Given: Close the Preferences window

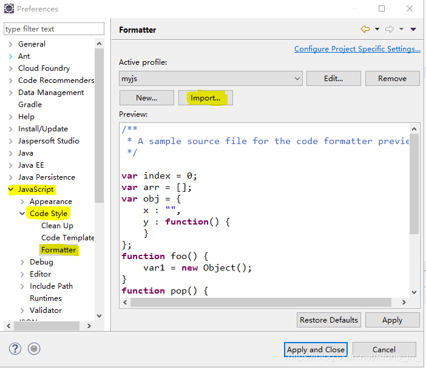Looking at the screenshot, I should [410, 8].
